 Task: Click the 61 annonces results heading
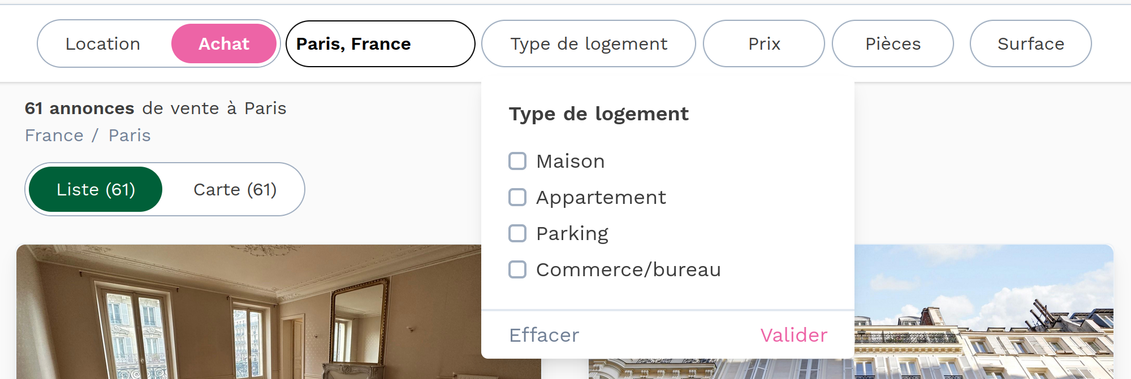(156, 108)
